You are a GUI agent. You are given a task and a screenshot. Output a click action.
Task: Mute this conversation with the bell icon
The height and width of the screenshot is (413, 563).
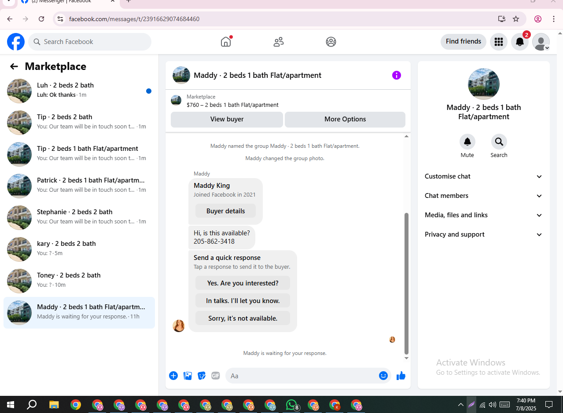click(467, 142)
